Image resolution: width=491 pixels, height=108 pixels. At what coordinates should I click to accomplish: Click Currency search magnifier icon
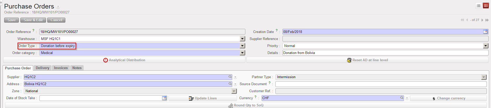(x=402, y=98)
